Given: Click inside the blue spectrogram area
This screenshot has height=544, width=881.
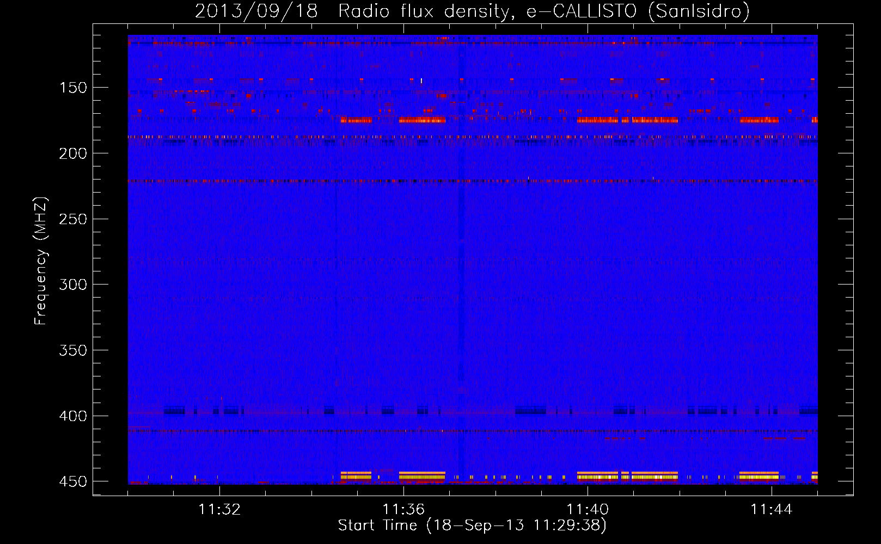Looking at the screenshot, I should pos(473,259).
